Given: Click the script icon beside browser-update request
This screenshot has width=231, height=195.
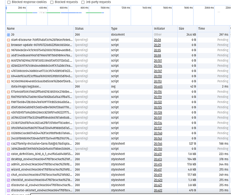Looking at the screenshot, I should pyautogui.click(x=9, y=45).
